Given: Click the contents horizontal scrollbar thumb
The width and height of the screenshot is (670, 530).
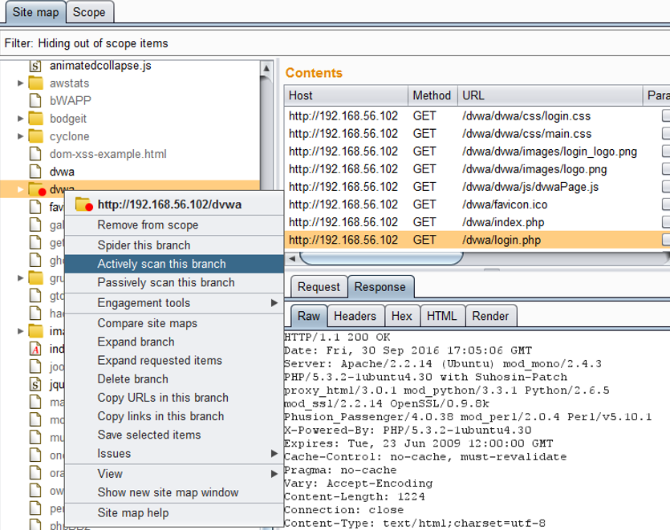Looking at the screenshot, I should pos(382,258).
